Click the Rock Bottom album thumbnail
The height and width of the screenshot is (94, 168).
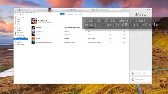[x=33, y=35]
